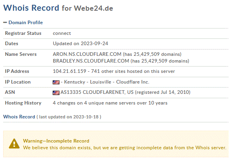Click the Warning—Incomplete Record heading
Screen dimensions: 229x158
coord(56,141)
